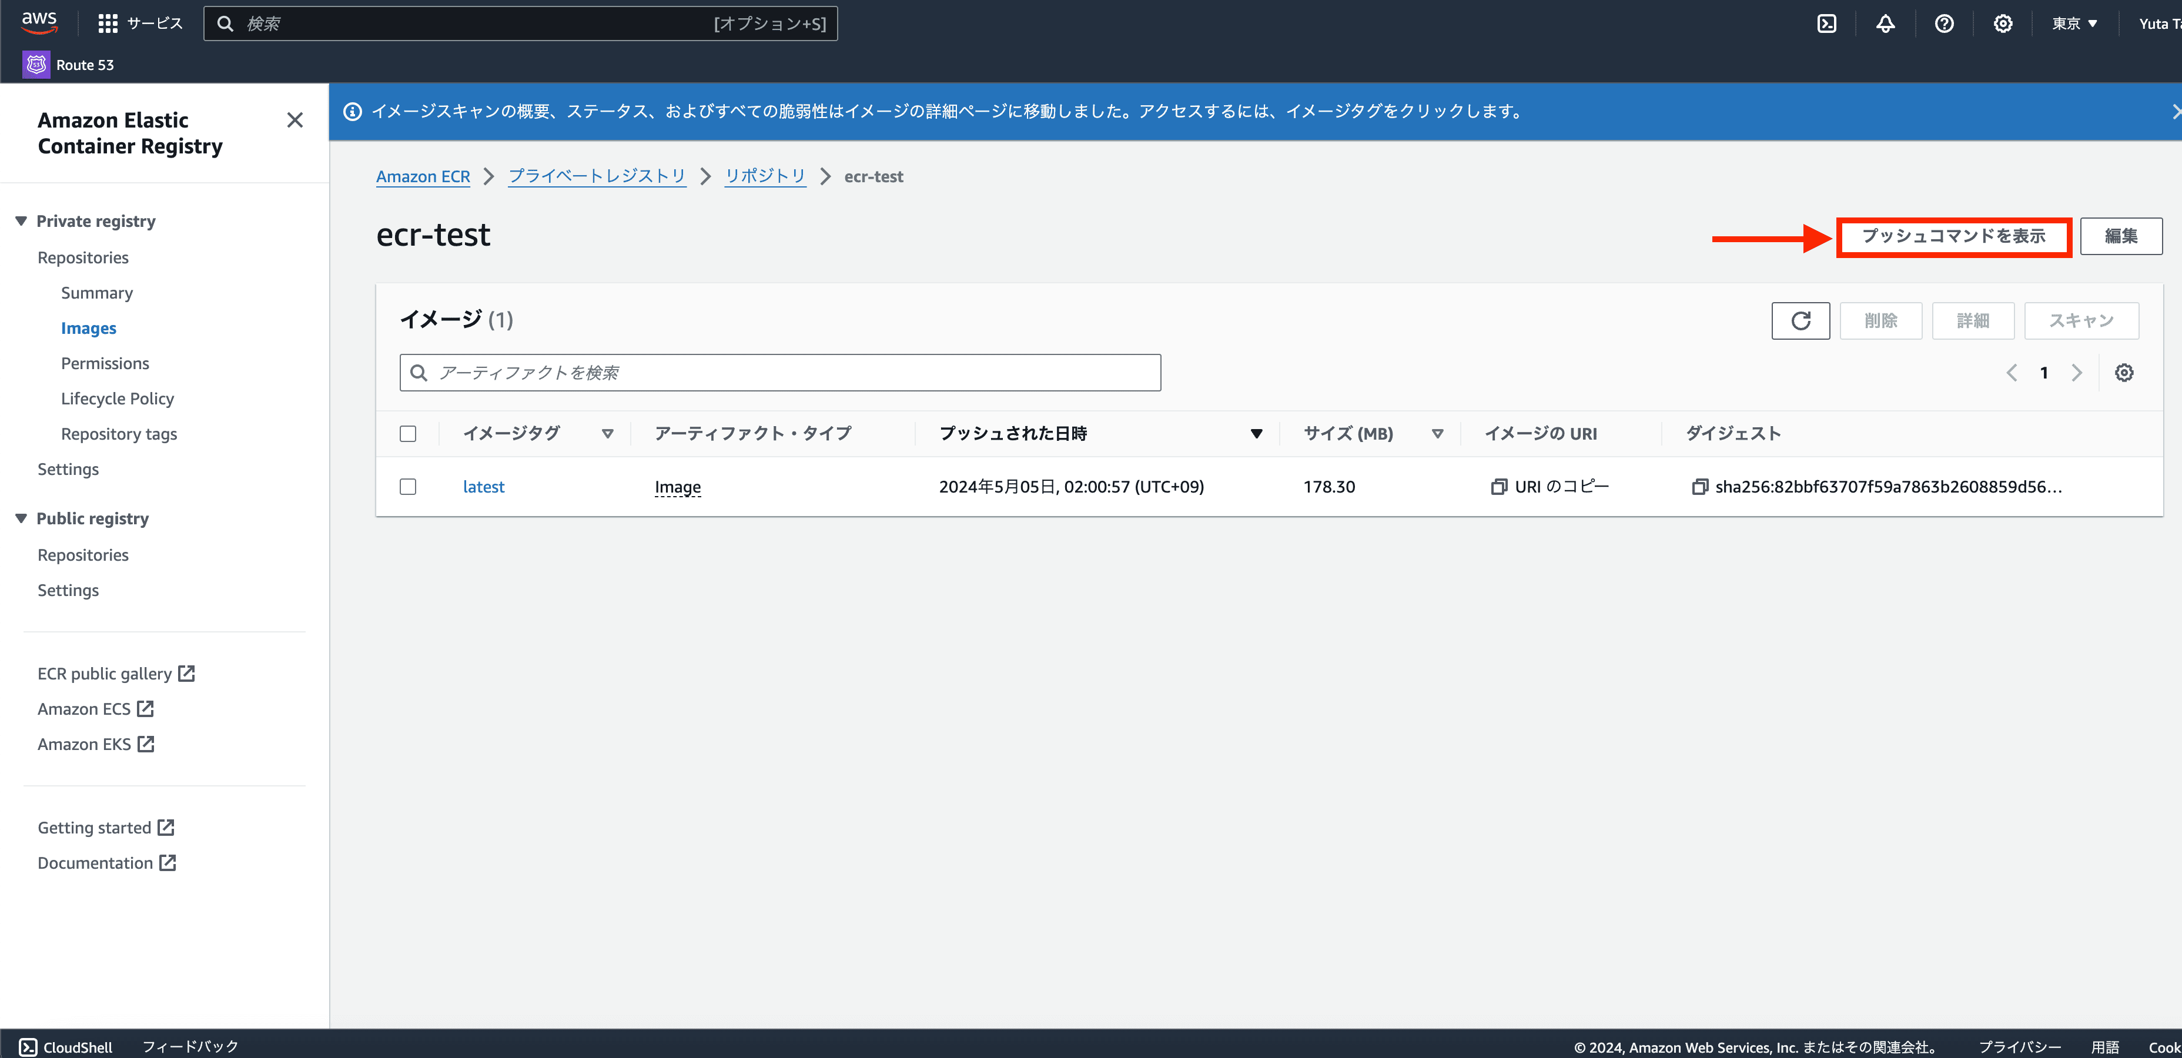
Task: Sort by イメージタグ column arrow
Action: click(607, 434)
